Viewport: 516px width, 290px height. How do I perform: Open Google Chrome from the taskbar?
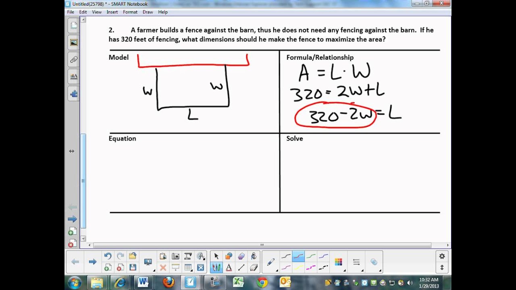coord(262,282)
